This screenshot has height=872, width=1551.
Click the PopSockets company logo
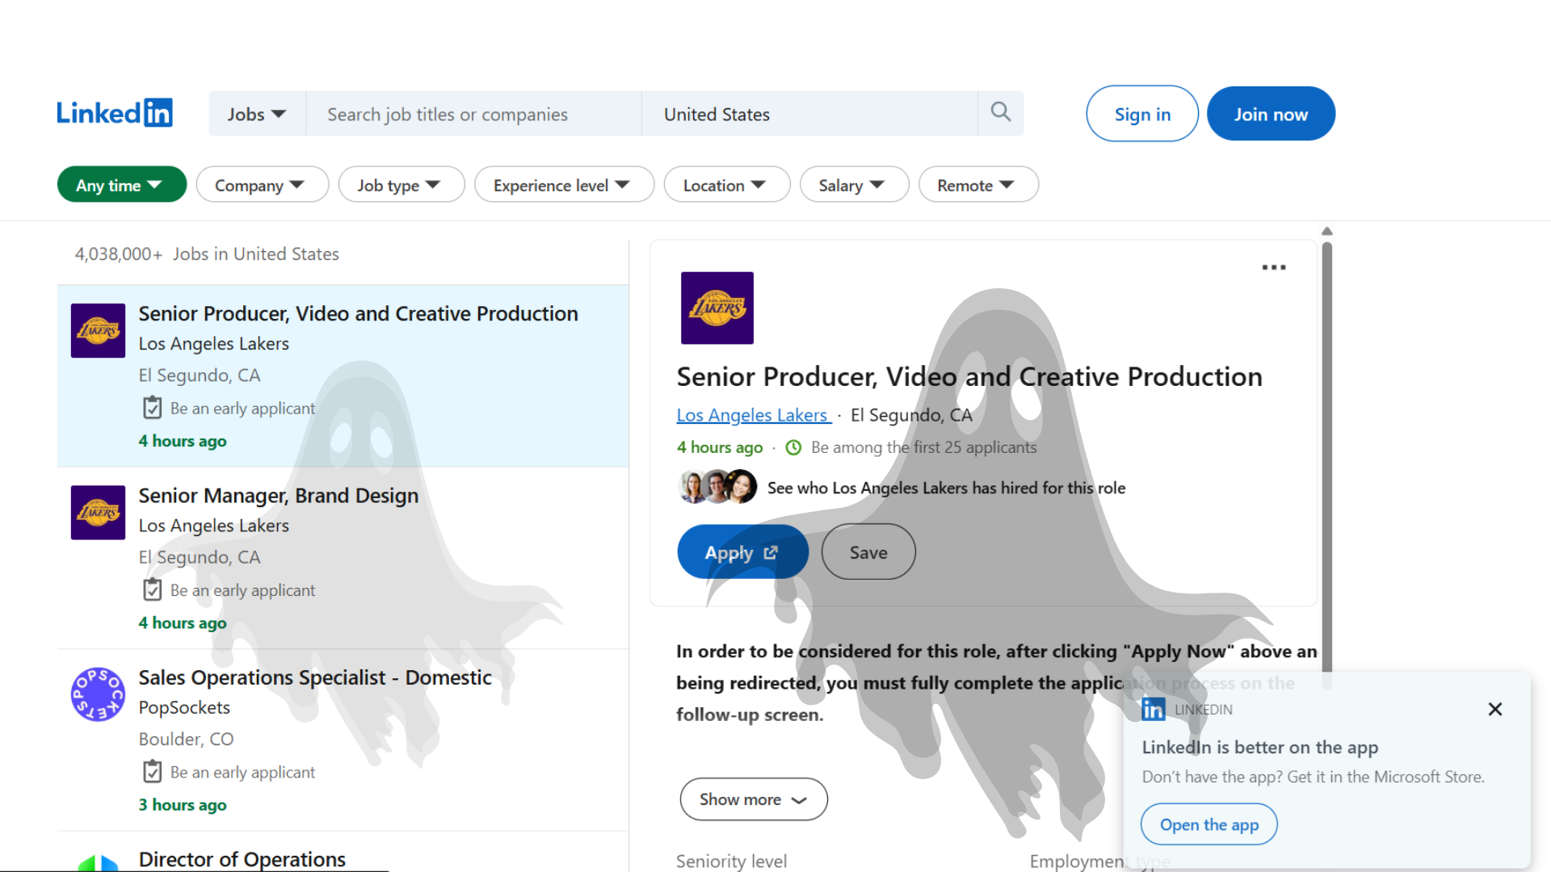[x=98, y=694]
